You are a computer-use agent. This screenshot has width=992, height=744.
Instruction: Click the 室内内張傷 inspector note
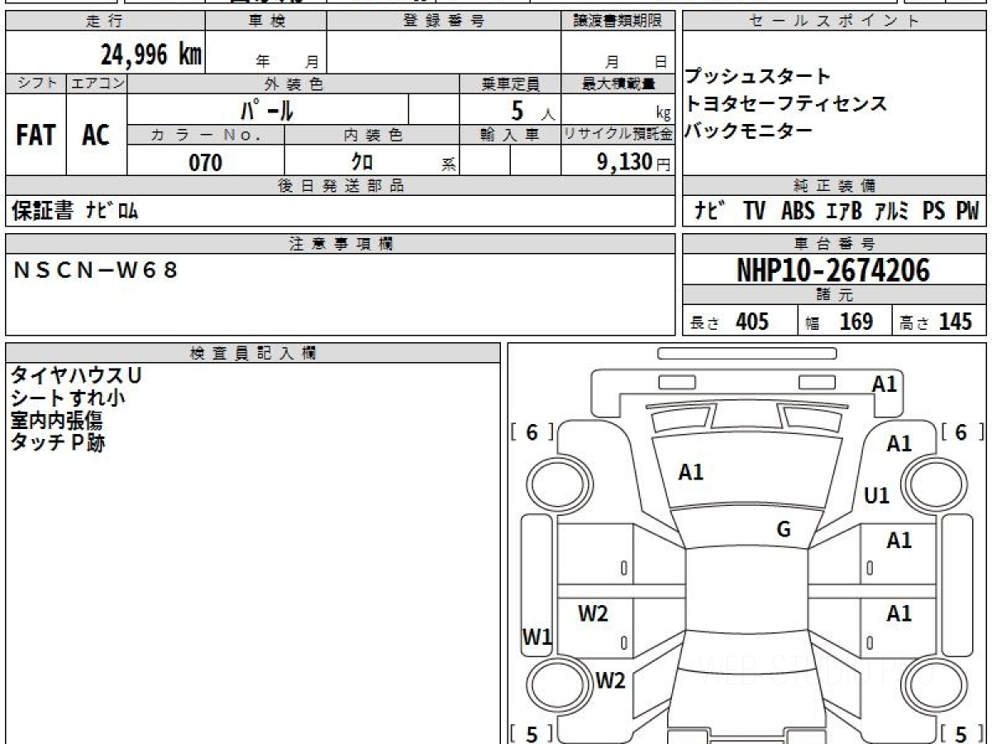click(57, 420)
